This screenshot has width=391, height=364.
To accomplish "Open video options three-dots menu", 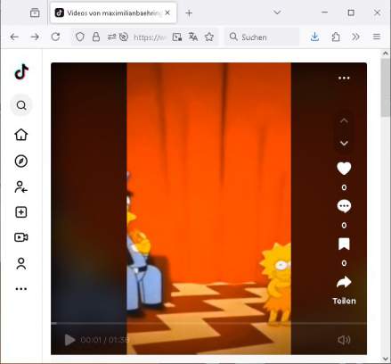I will click(344, 78).
